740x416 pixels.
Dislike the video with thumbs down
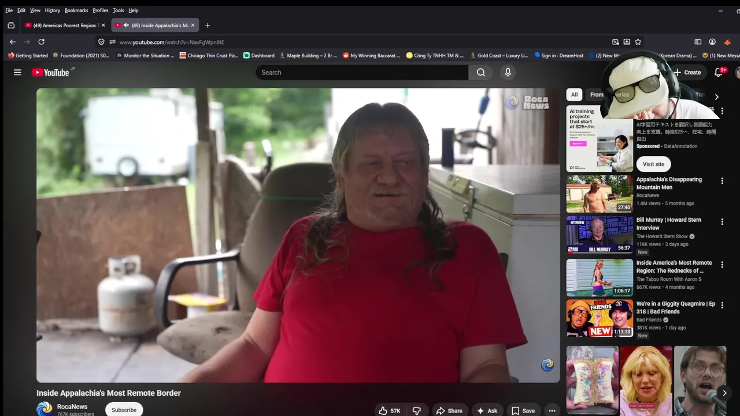point(417,411)
